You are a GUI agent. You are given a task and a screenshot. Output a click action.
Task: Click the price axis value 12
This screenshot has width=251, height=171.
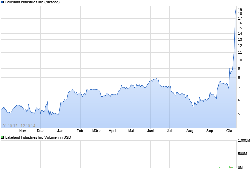[240, 46]
